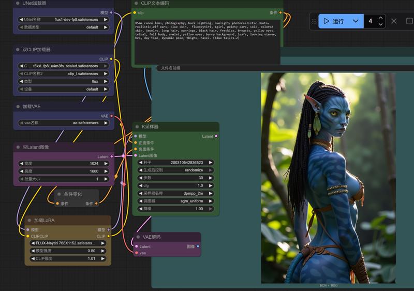414x291 pixels.
Task: Grab the run toolbar drag handle
Action: [314, 21]
